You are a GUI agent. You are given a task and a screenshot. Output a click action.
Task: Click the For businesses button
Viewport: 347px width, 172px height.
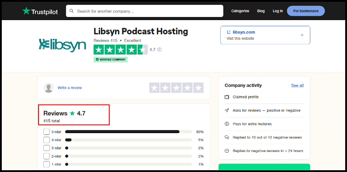tap(306, 11)
